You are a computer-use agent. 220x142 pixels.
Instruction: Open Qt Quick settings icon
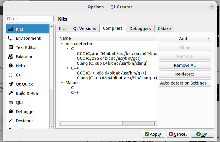pyautogui.click(x=11, y=84)
